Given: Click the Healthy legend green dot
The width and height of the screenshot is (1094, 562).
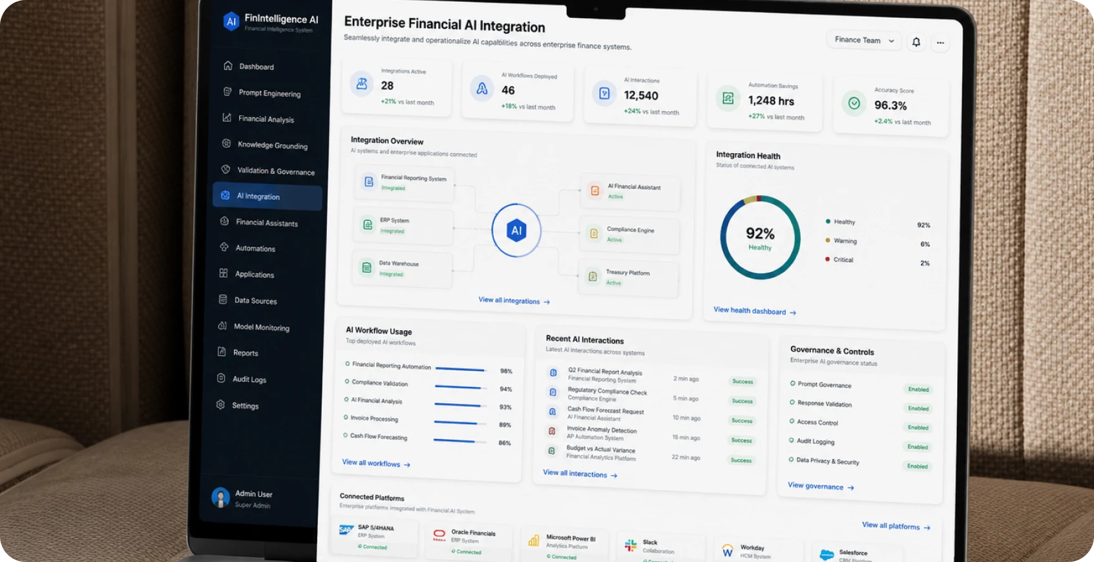Looking at the screenshot, I should point(828,222).
